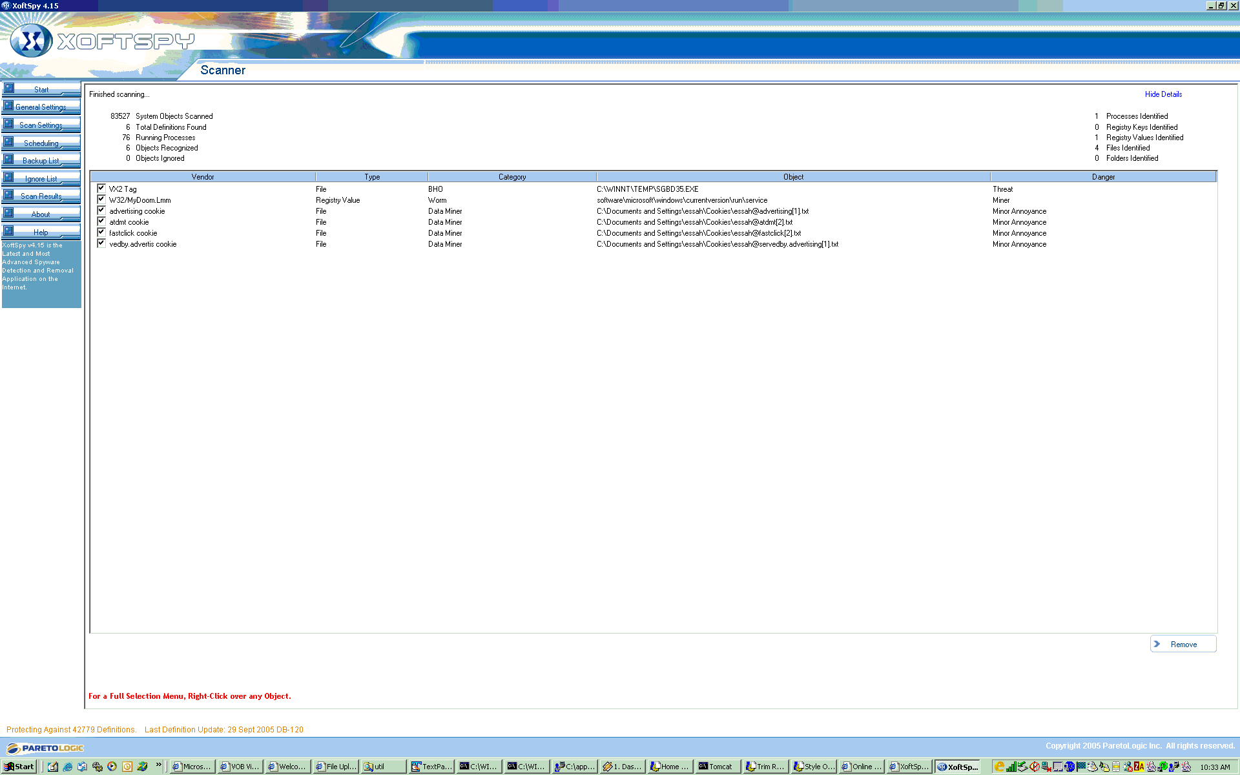Image resolution: width=1240 pixels, height=775 pixels.
Task: Switch to the TextPa... taskbar window
Action: click(x=431, y=767)
